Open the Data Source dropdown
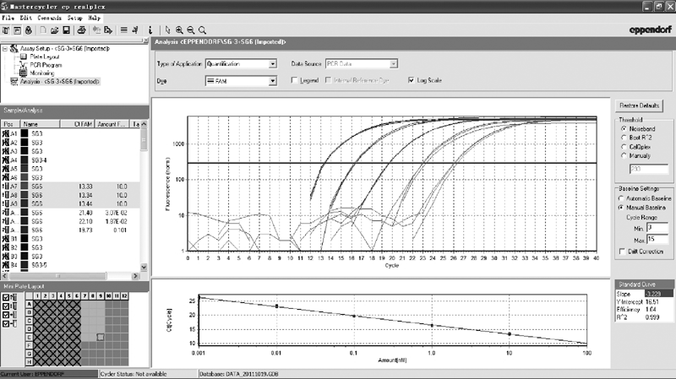676x379 pixels. 393,64
